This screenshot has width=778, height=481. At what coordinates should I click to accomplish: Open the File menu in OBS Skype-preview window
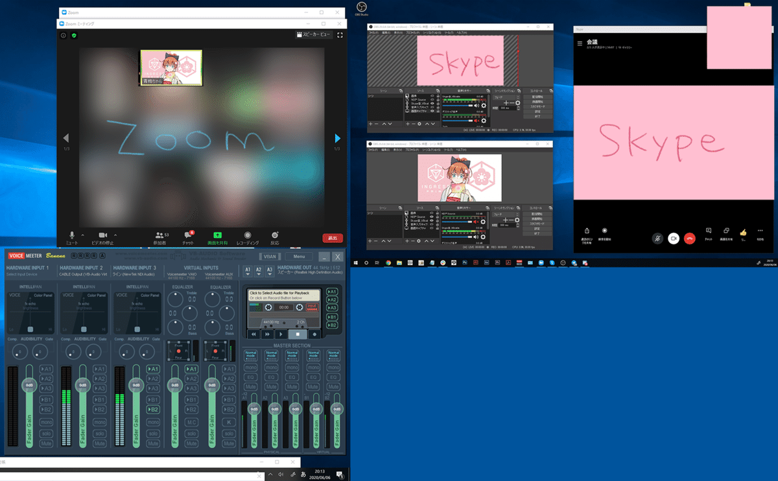click(x=374, y=32)
